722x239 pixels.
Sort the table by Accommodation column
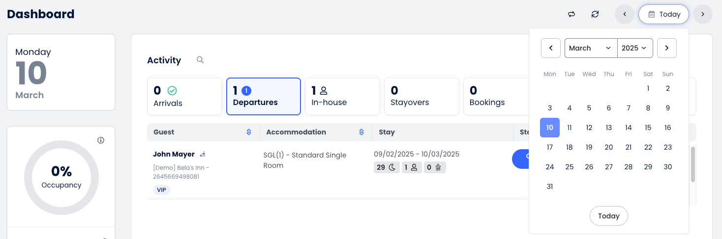coord(361,132)
